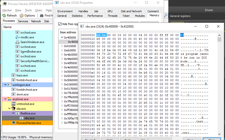Click hex viewer scrollbar down arrow
The image size is (225, 140).
(x=219, y=134)
